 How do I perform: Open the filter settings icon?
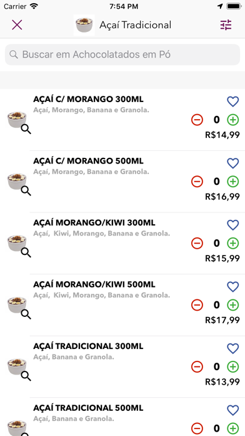(226, 25)
